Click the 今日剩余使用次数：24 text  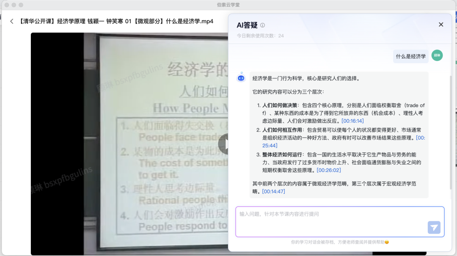(x=260, y=36)
